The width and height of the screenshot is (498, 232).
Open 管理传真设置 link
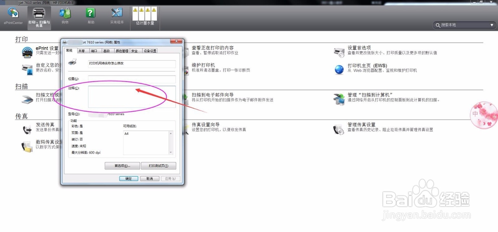pyautogui.click(x=362, y=125)
